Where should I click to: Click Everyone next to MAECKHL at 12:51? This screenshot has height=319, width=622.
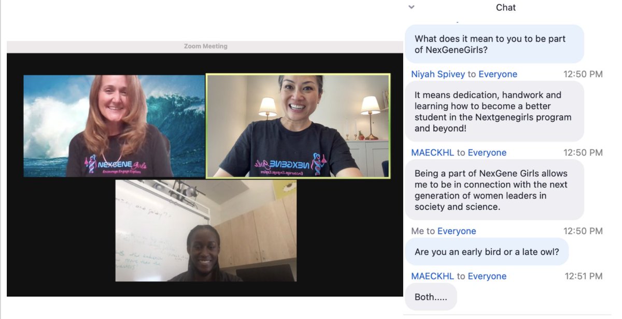point(487,276)
